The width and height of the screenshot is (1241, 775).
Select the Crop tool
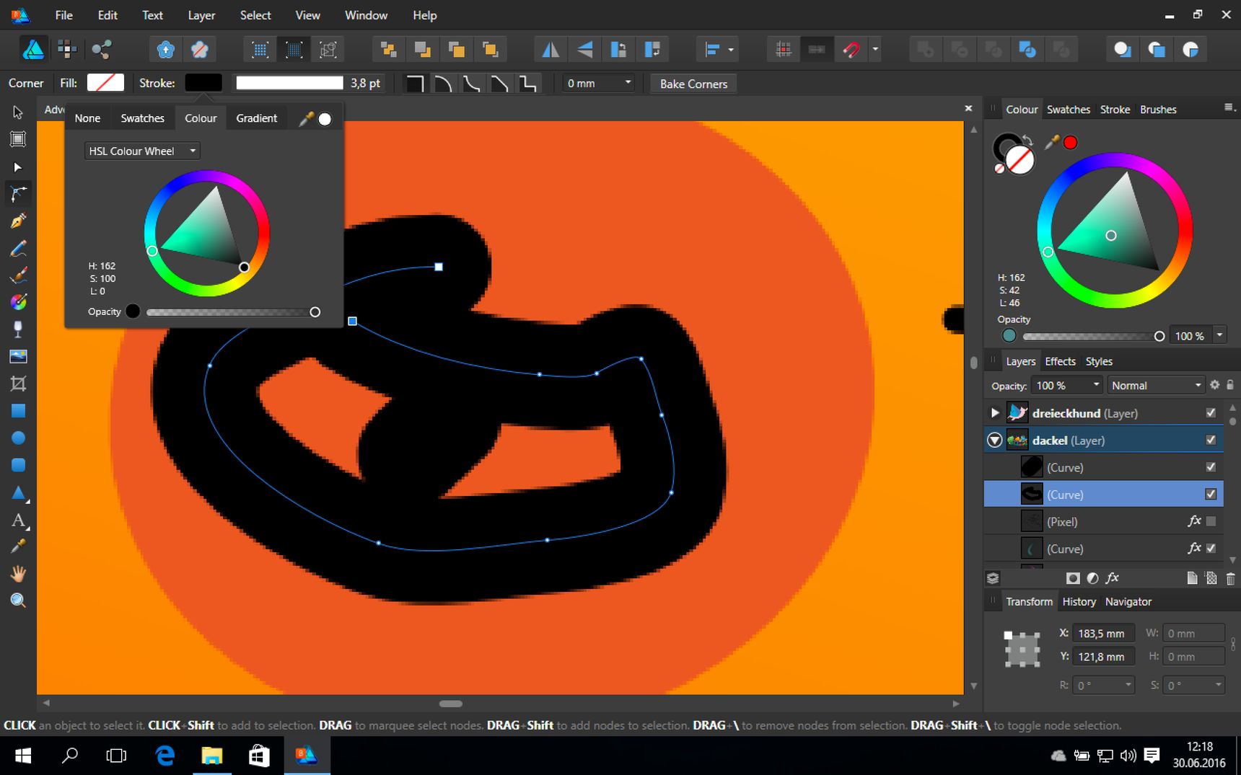tap(18, 384)
